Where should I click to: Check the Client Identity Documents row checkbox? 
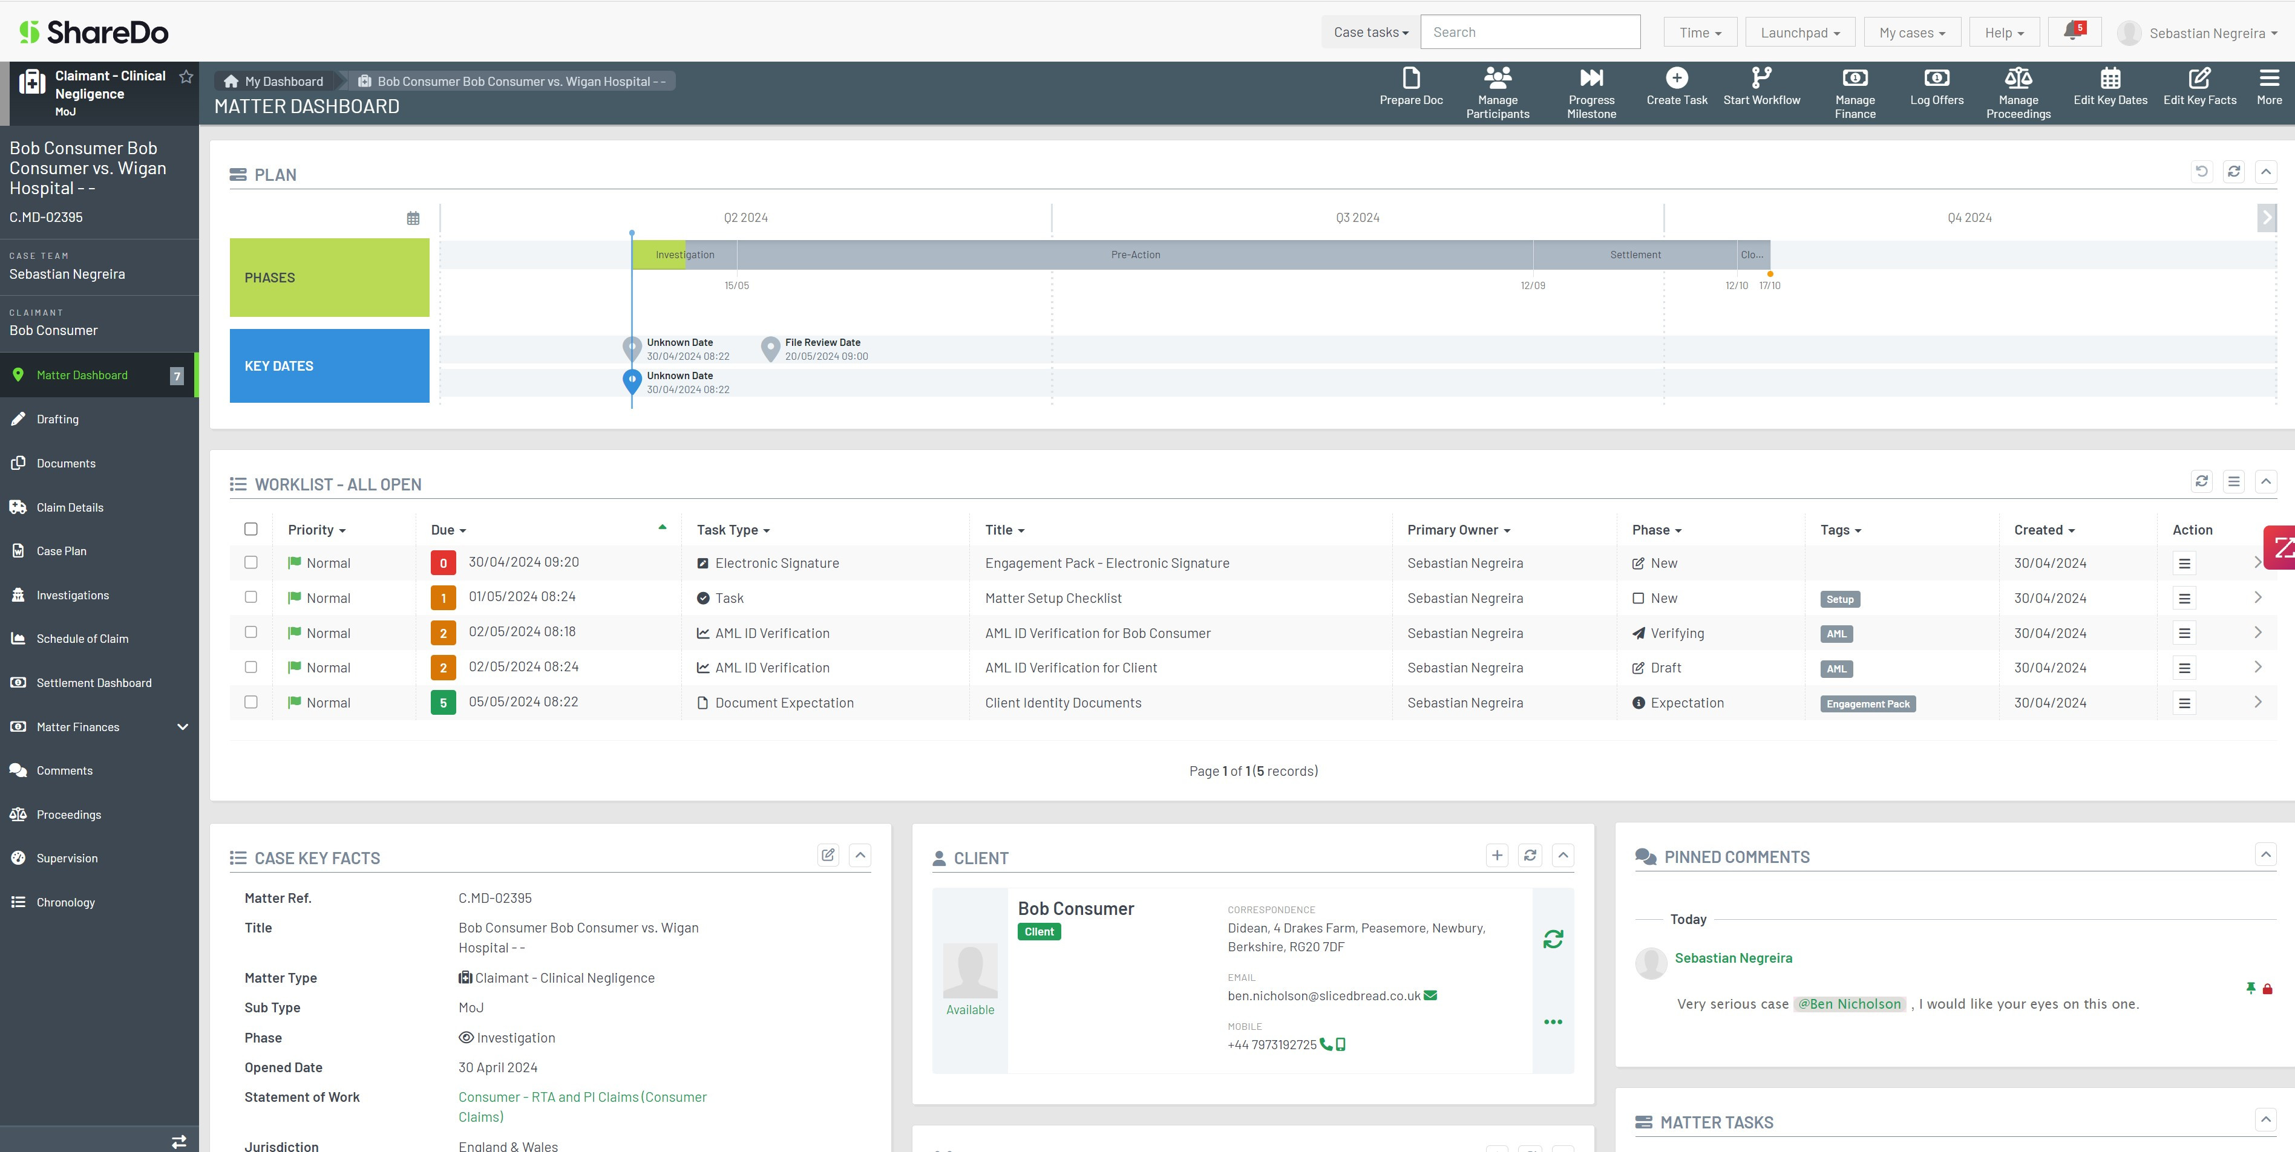(x=251, y=703)
